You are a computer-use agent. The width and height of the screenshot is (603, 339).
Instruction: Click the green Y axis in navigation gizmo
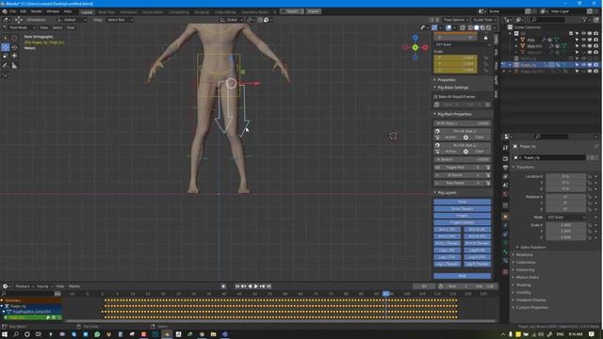tap(416, 47)
